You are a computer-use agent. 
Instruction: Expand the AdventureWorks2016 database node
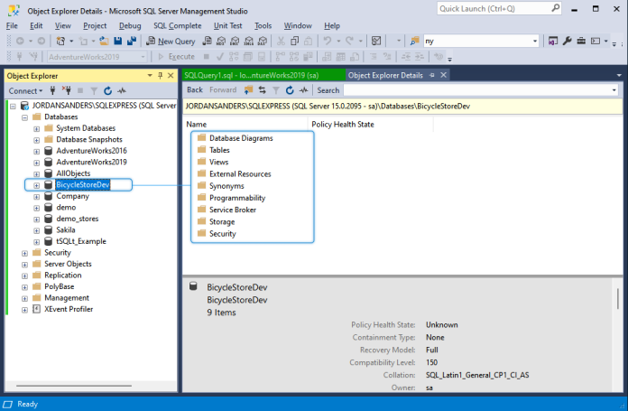[36, 151]
